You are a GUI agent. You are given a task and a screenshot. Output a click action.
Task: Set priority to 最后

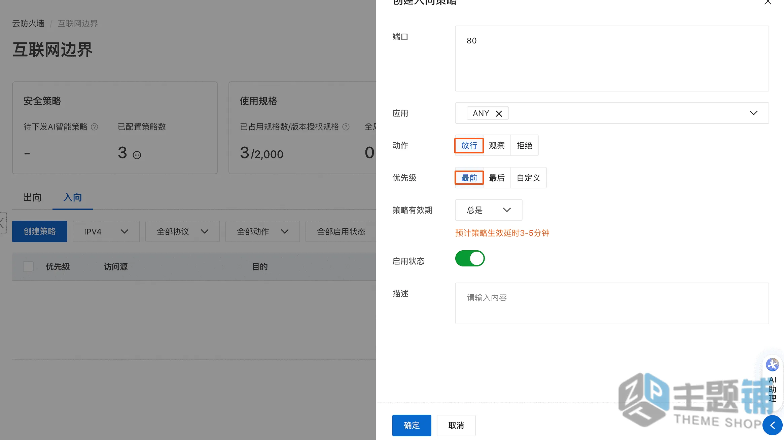pos(497,178)
